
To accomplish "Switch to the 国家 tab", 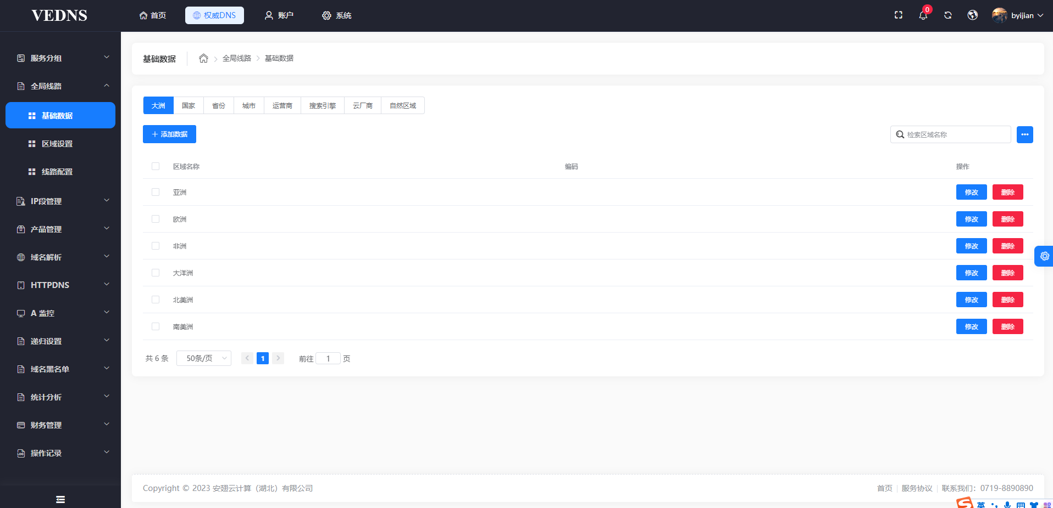I will [x=189, y=105].
